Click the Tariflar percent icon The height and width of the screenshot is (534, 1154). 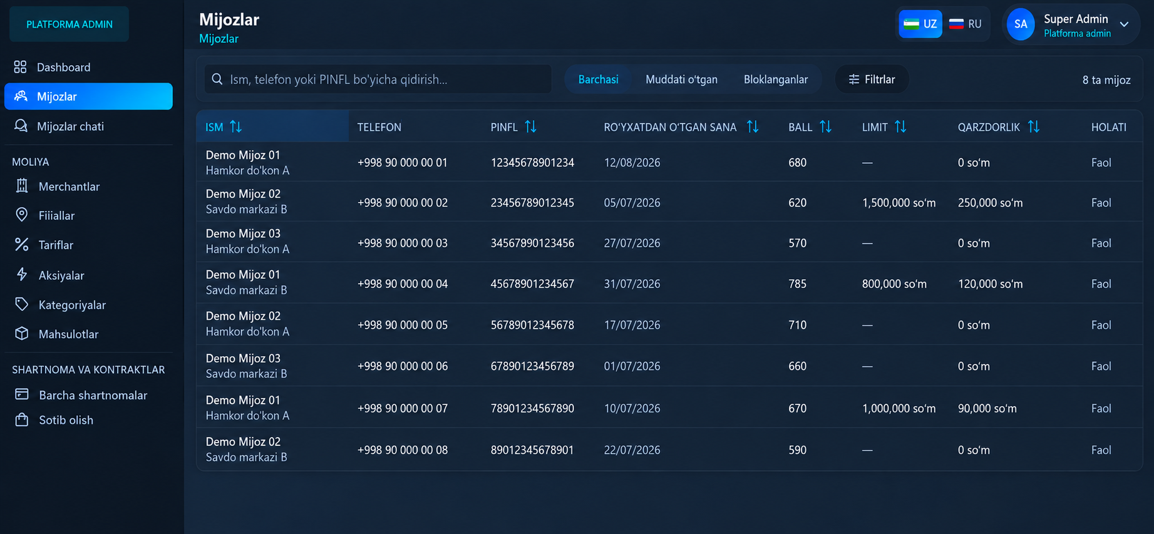[22, 245]
